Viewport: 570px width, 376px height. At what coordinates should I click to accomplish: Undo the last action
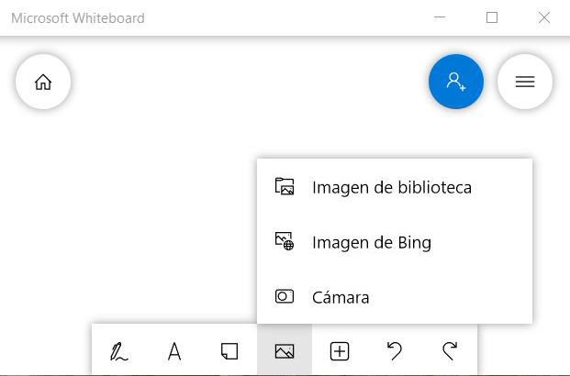[395, 351]
